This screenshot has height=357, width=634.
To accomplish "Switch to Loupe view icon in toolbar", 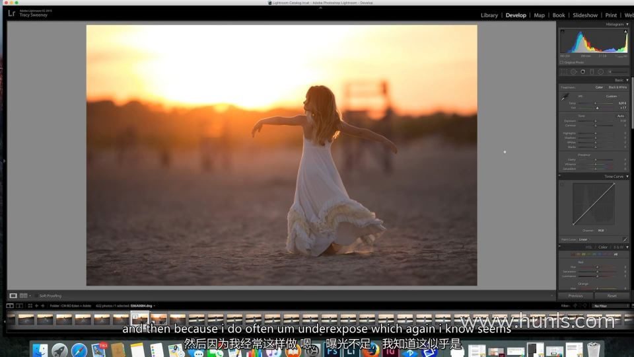I will point(13,296).
